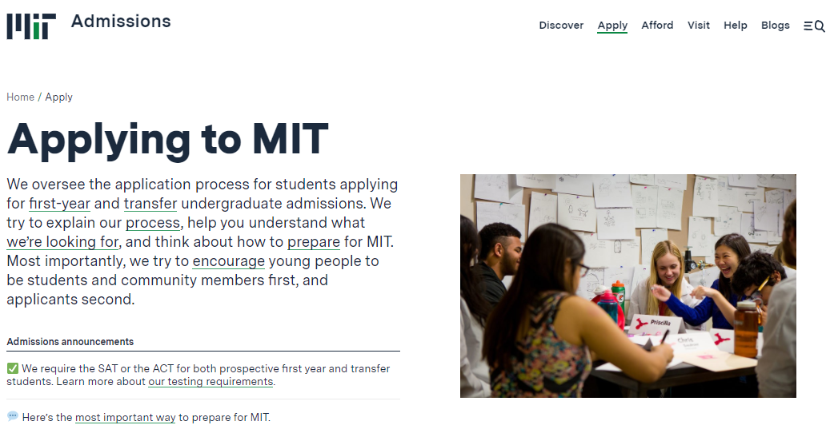Click the MIT logo icon

(x=31, y=26)
